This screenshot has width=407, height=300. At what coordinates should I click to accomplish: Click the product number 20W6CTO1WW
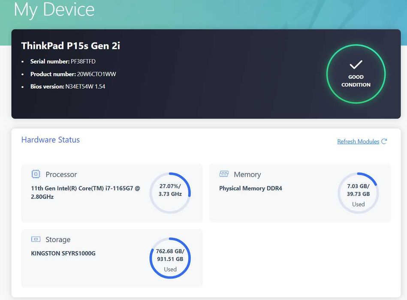tap(96, 74)
